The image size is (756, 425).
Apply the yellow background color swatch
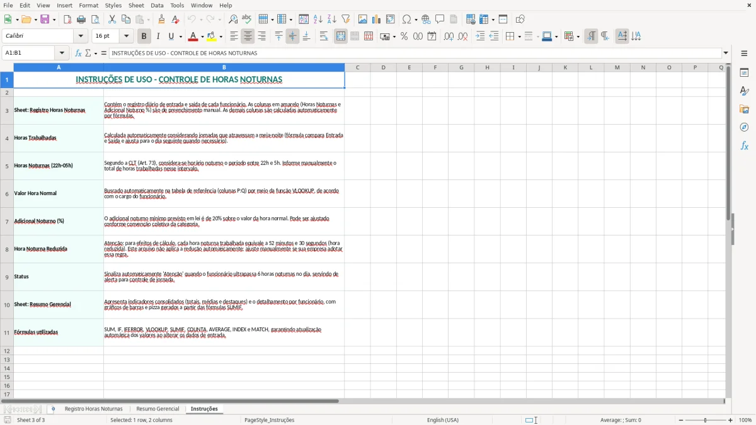[212, 37]
